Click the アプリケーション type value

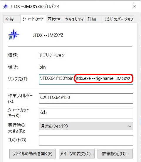pyautogui.click(x=52, y=55)
